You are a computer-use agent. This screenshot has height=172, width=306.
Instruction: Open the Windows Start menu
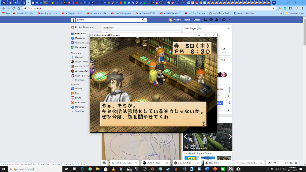tap(4, 169)
